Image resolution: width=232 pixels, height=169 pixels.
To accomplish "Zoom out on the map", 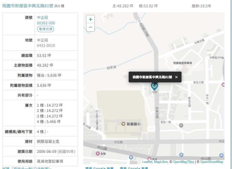I will 90,27.
